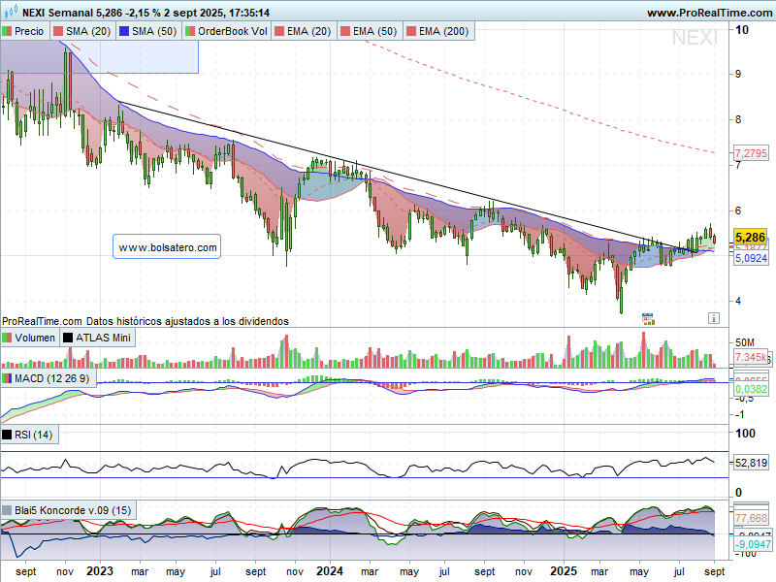Open the calendar event marker icon
The height and width of the screenshot is (582, 776).
coord(647,317)
